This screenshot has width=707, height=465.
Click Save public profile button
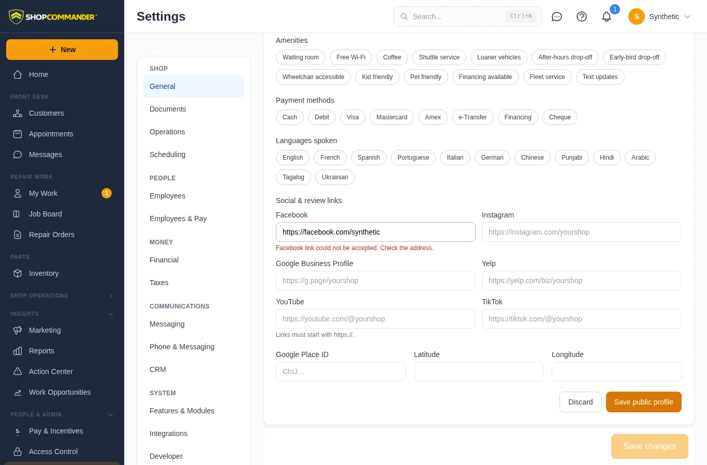644,402
